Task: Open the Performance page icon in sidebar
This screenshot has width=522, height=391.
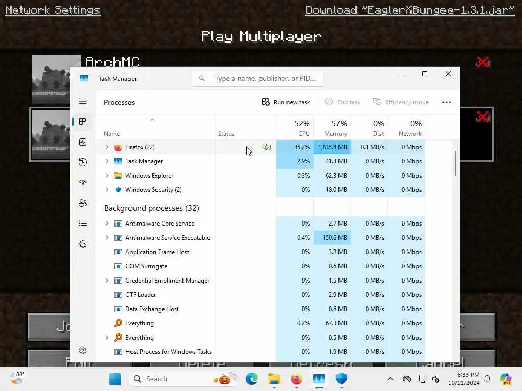Action: (x=83, y=142)
